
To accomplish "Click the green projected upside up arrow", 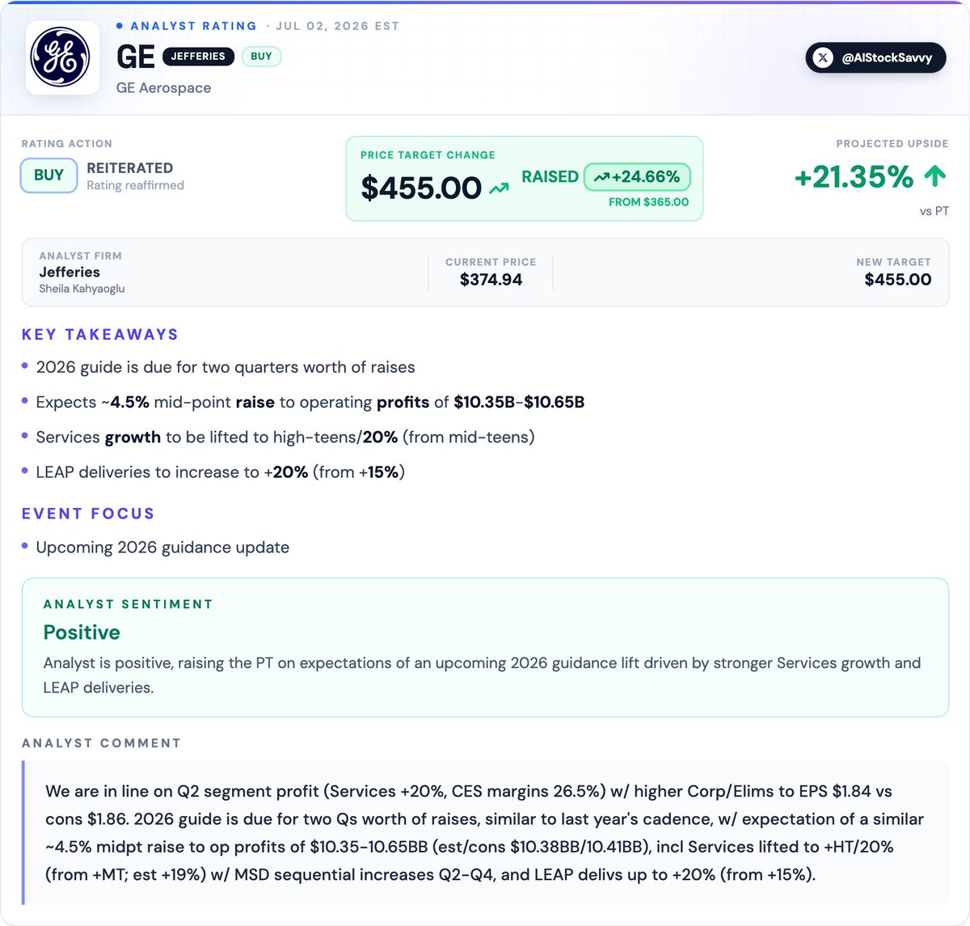I will (935, 176).
